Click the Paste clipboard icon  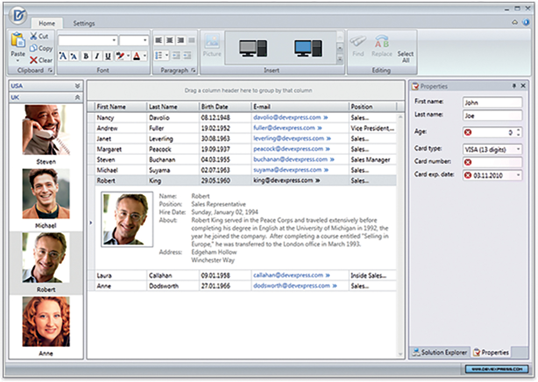tap(18, 41)
